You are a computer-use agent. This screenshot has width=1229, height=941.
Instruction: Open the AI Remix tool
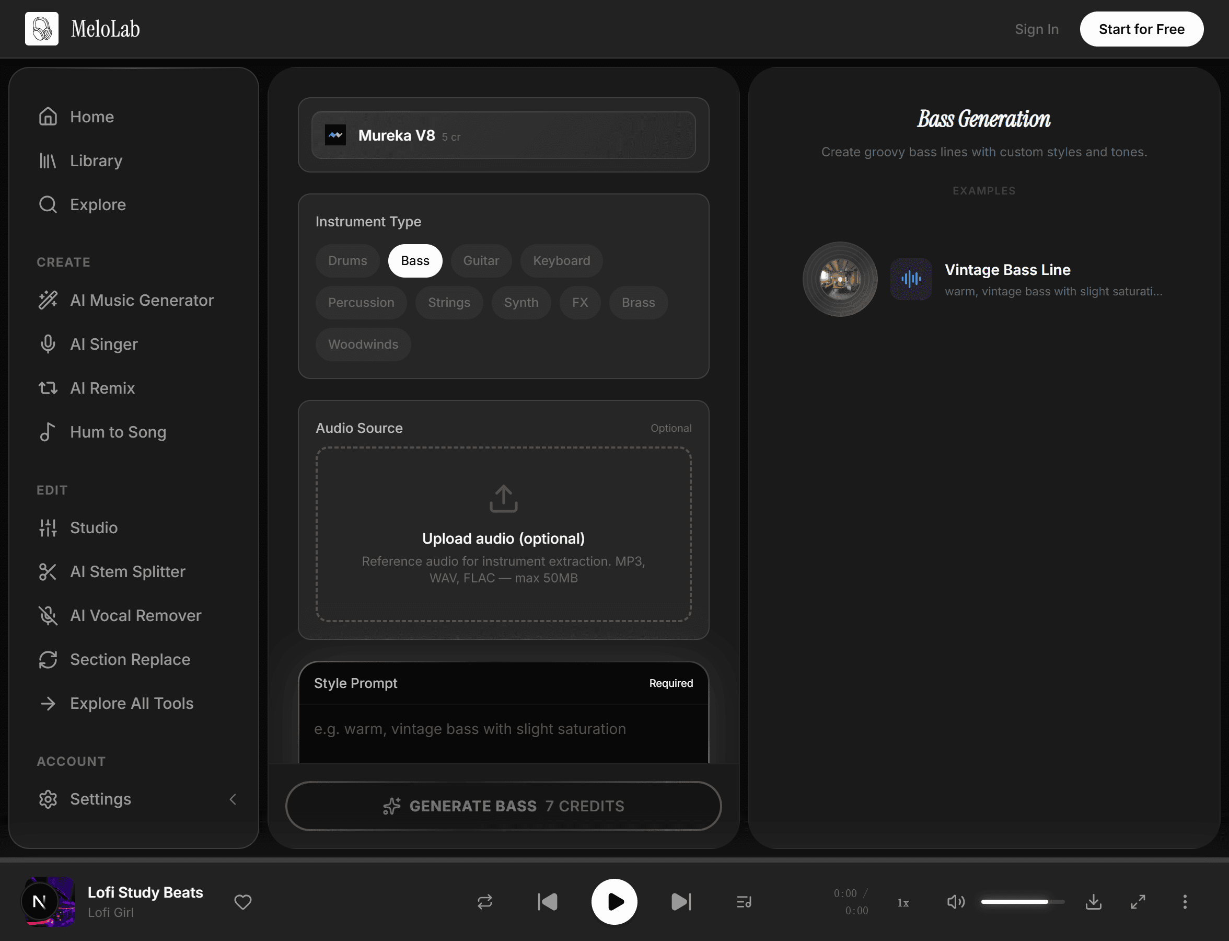pyautogui.click(x=133, y=388)
